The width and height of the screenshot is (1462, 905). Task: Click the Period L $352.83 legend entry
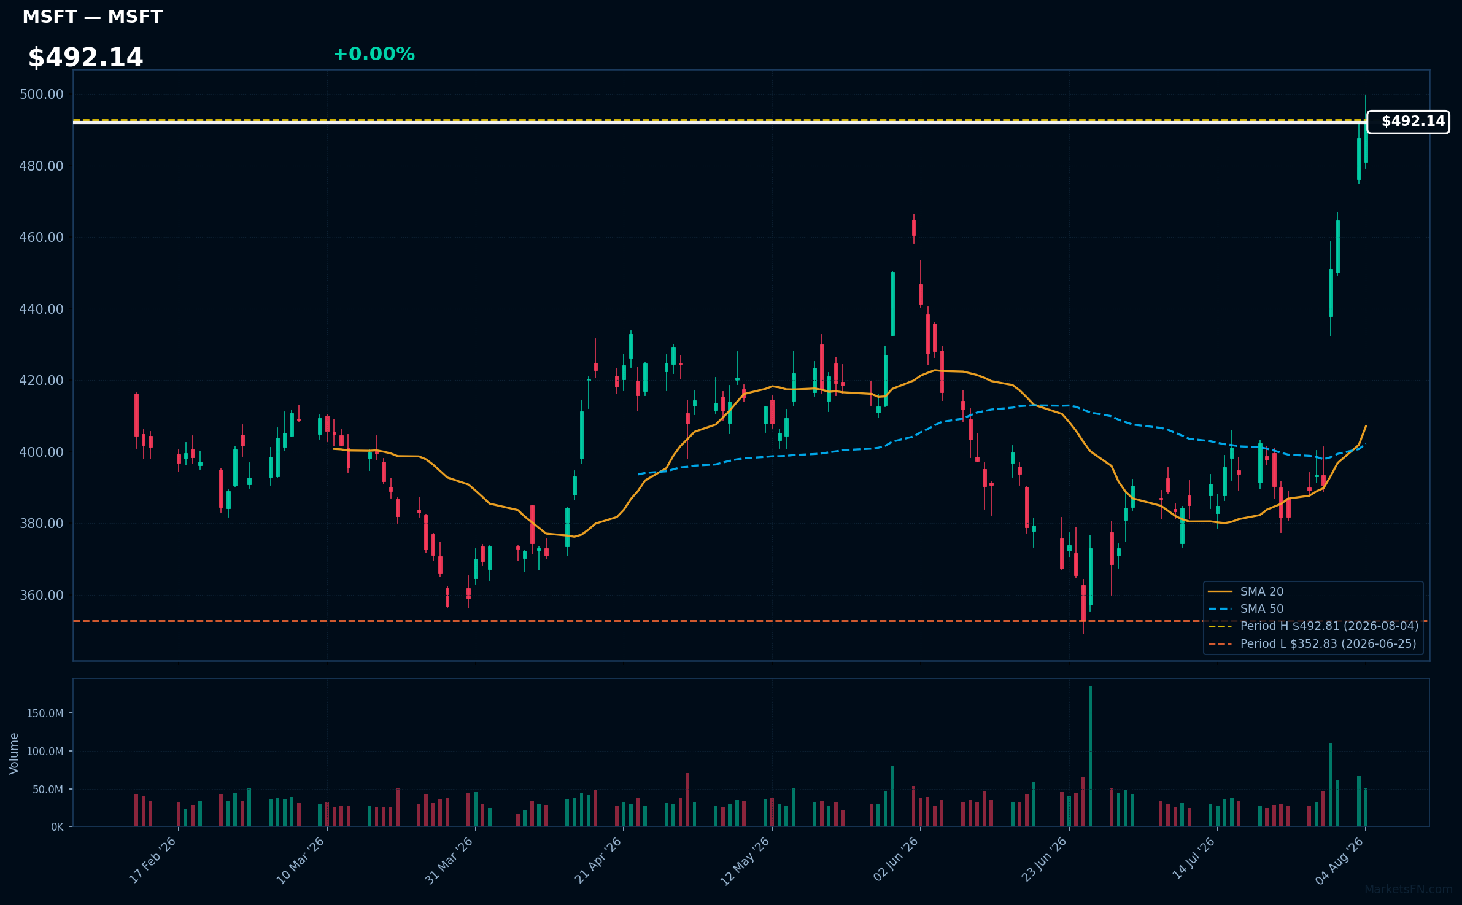pyautogui.click(x=1312, y=643)
